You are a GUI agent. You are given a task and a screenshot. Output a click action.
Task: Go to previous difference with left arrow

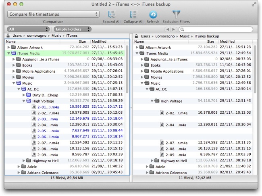pos(167,29)
